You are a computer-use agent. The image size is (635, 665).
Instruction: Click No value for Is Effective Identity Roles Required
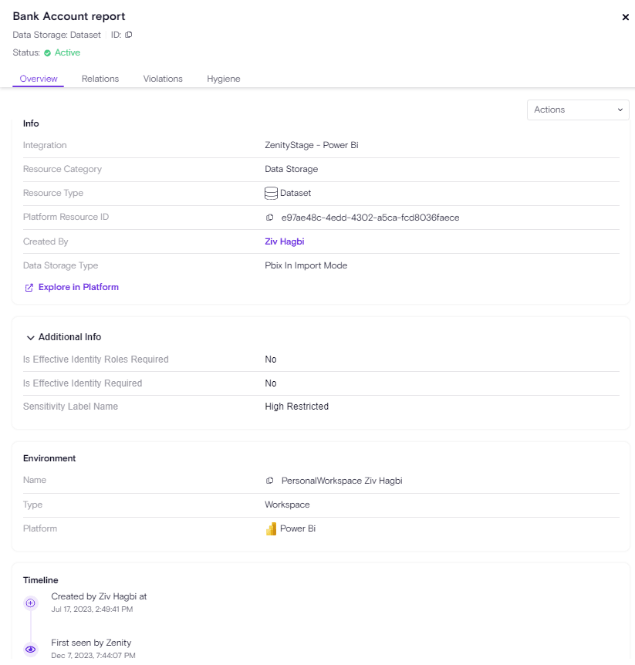click(271, 360)
